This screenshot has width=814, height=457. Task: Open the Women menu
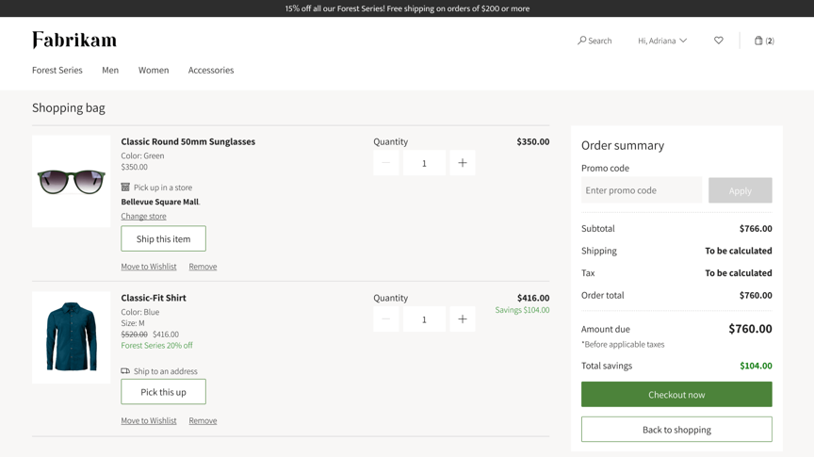(154, 70)
